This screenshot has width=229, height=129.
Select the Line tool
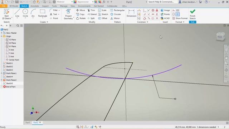point(17,14)
